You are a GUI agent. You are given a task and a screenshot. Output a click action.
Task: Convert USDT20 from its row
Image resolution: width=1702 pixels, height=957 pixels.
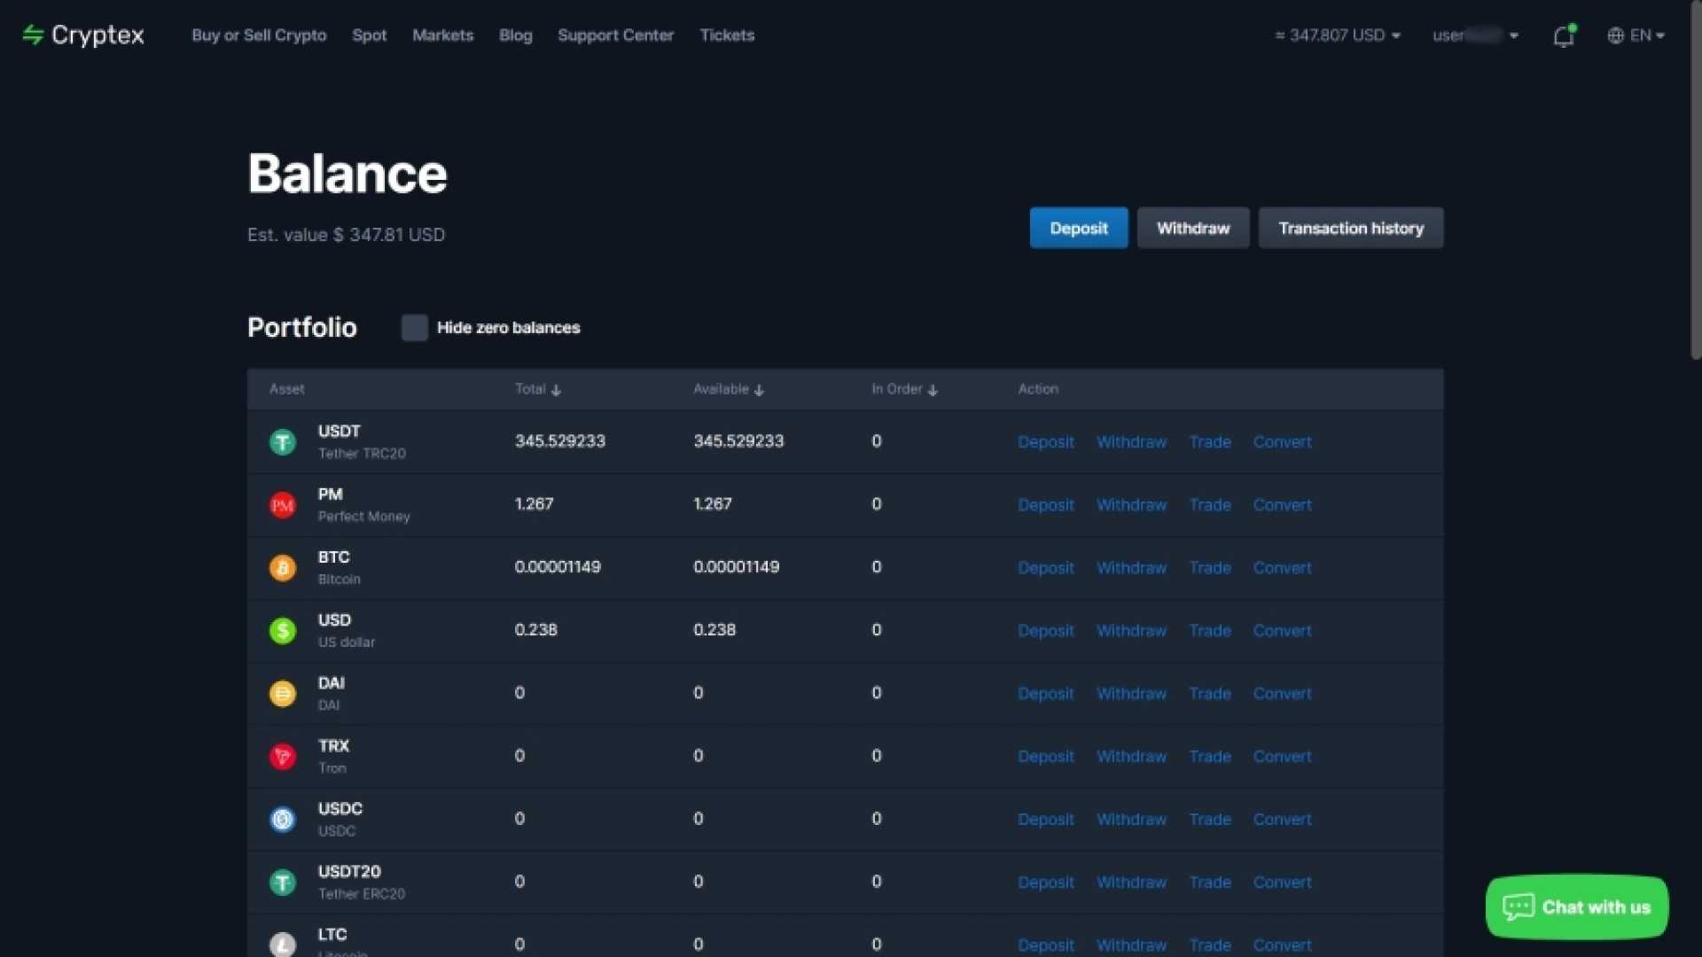(1282, 882)
